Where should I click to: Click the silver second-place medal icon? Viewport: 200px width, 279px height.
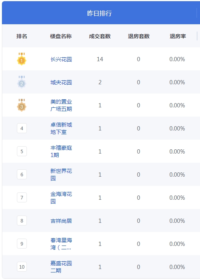[21, 82]
